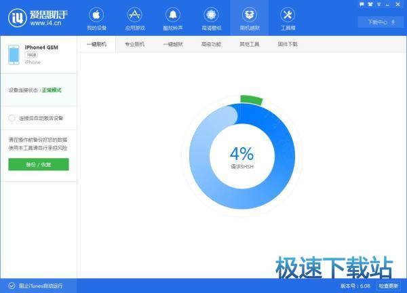Screen dimensions: 407x293
Task: Switch to Firmware Download (固件下载) tab
Action: pos(288,44)
